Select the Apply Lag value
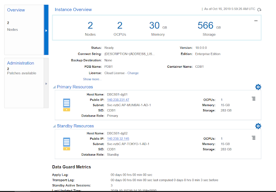 click(x=132, y=175)
